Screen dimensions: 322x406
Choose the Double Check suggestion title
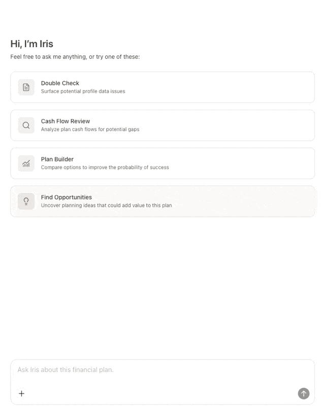tap(60, 83)
